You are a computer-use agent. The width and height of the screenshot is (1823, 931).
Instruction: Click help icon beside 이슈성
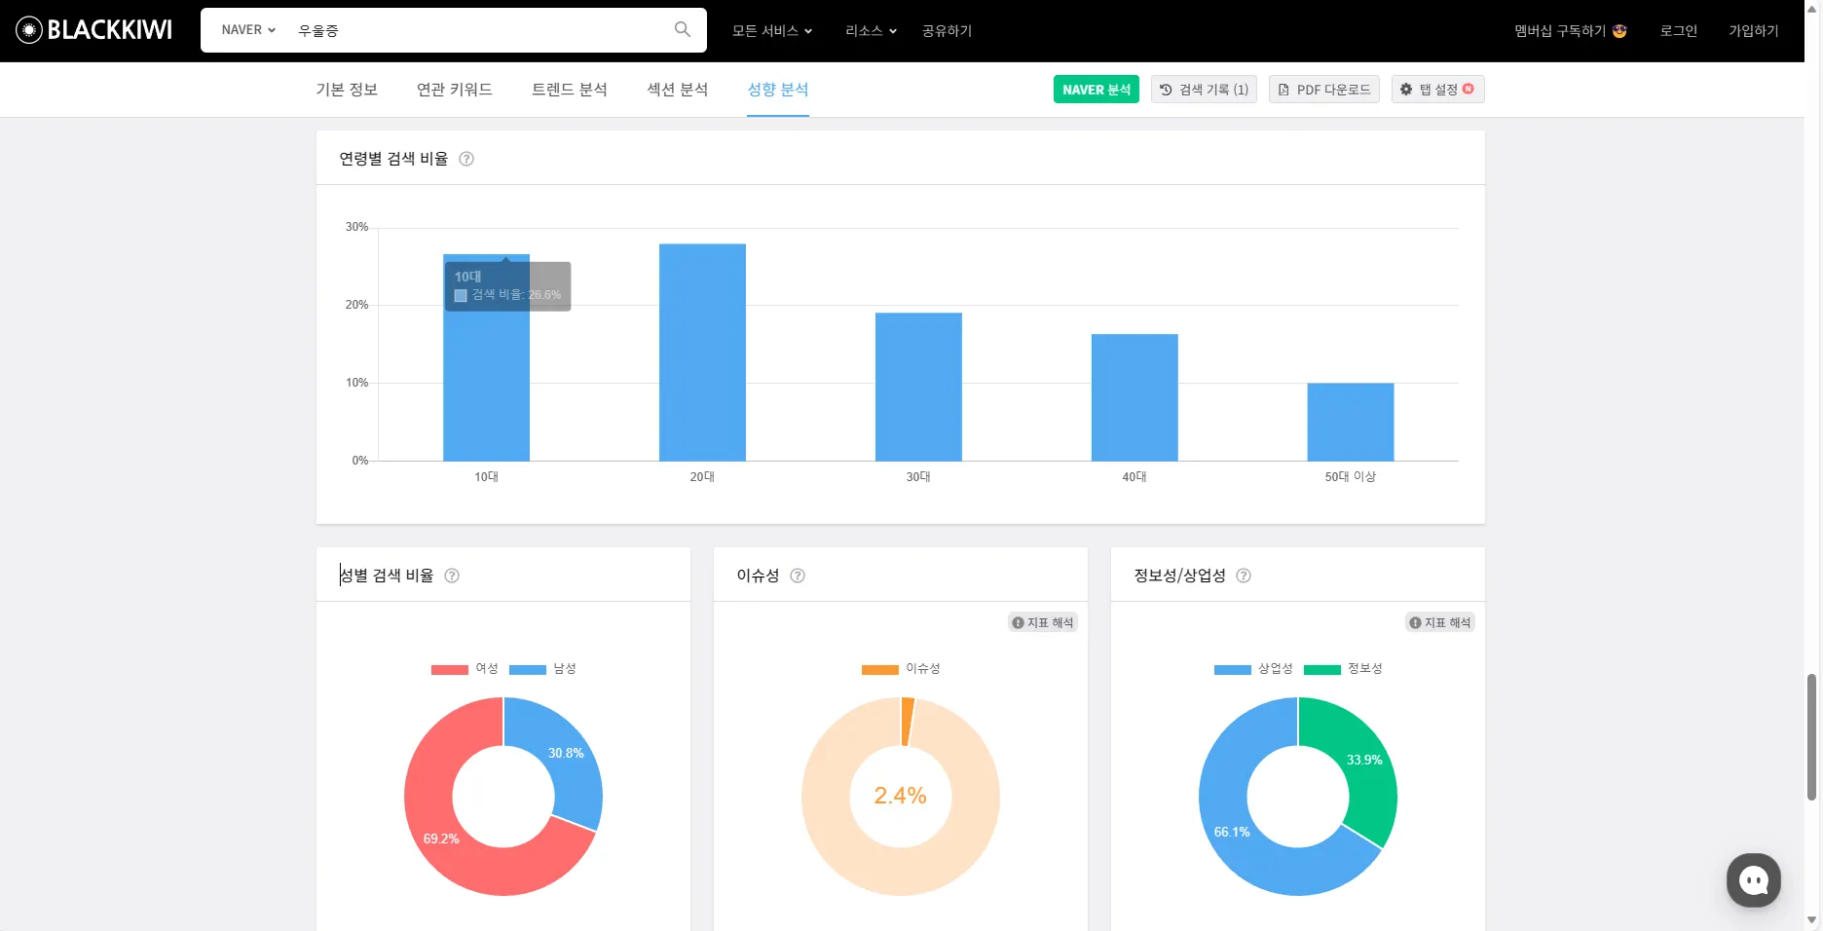(x=798, y=576)
